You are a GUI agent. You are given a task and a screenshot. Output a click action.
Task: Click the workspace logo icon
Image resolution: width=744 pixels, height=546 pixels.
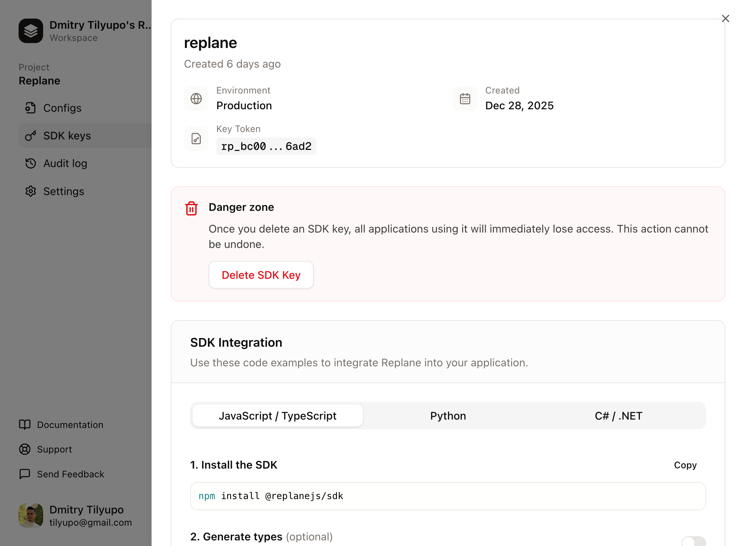pos(31,31)
